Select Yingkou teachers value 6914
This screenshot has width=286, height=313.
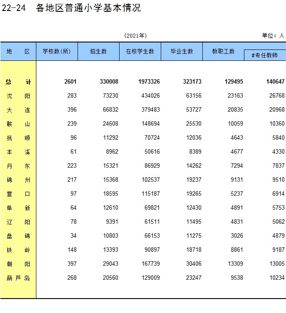279,193
